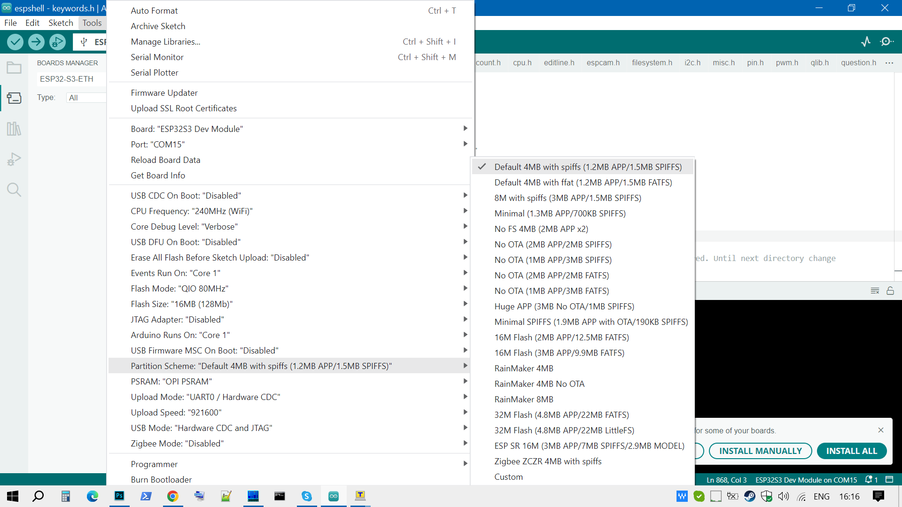Open Serial Plotter waveform icon
The image size is (902, 507).
(x=866, y=42)
